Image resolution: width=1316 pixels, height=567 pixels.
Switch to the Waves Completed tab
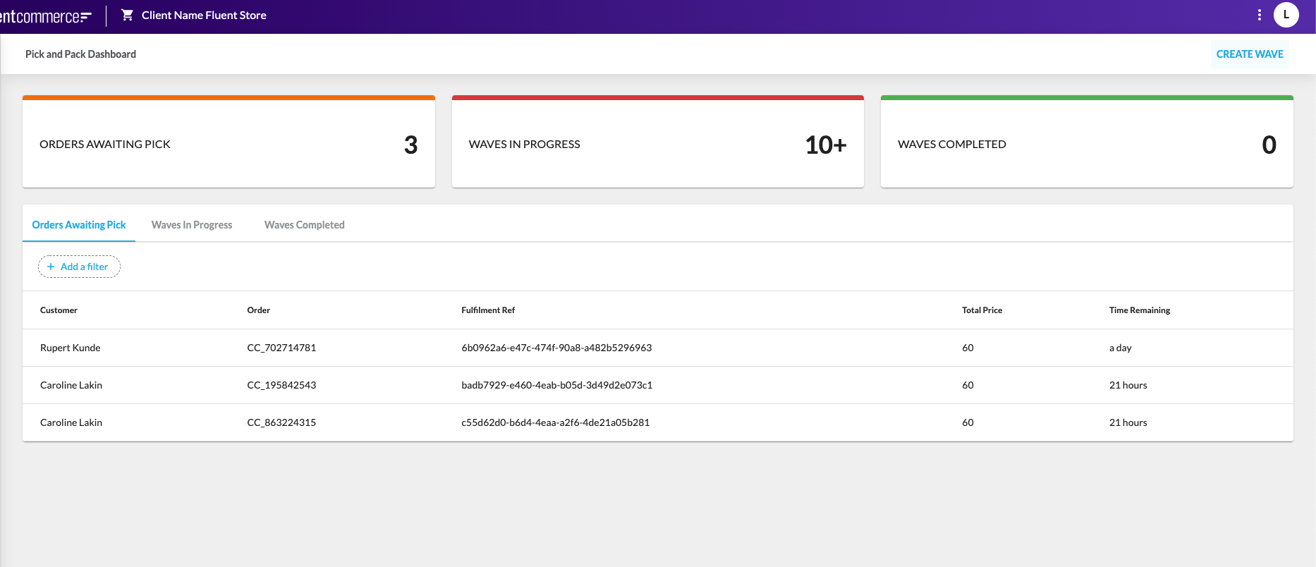pyautogui.click(x=304, y=225)
